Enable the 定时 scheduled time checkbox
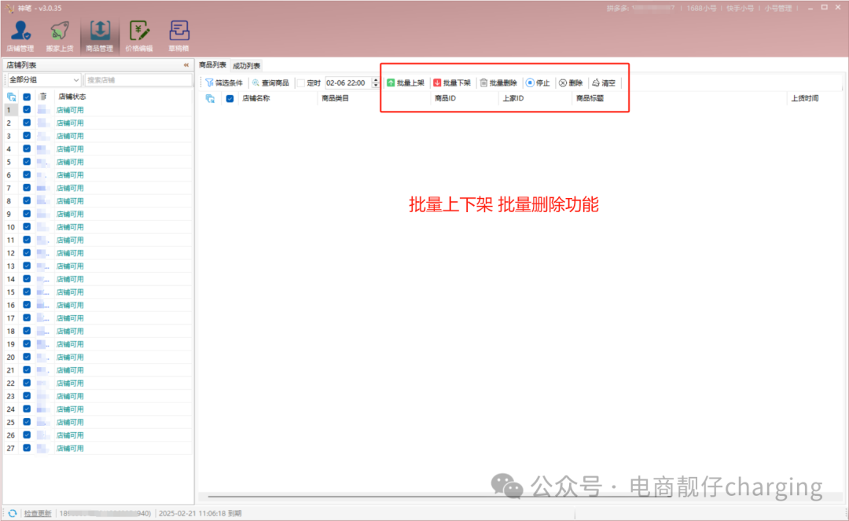The width and height of the screenshot is (849, 521). point(300,82)
